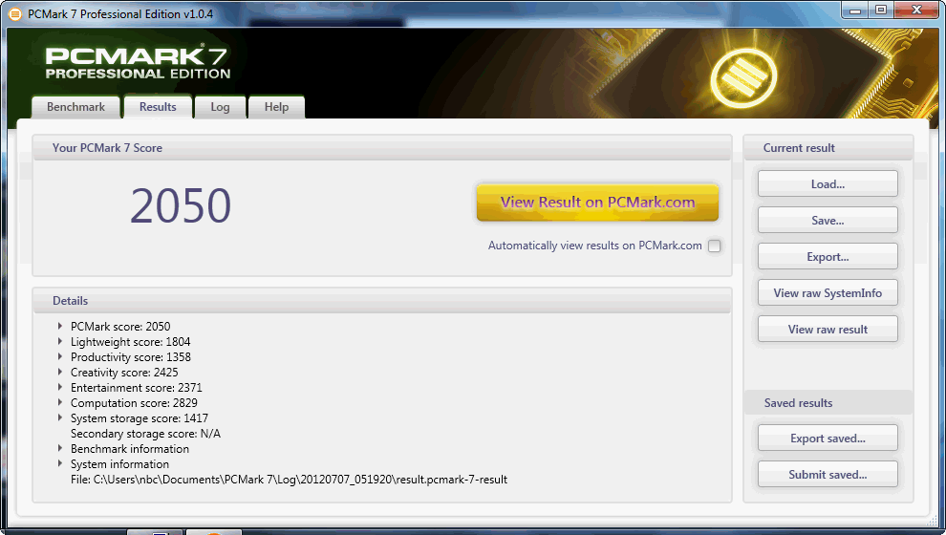This screenshot has width=946, height=535.
Task: Minimize the PCMark 7 window
Action: coord(855,11)
